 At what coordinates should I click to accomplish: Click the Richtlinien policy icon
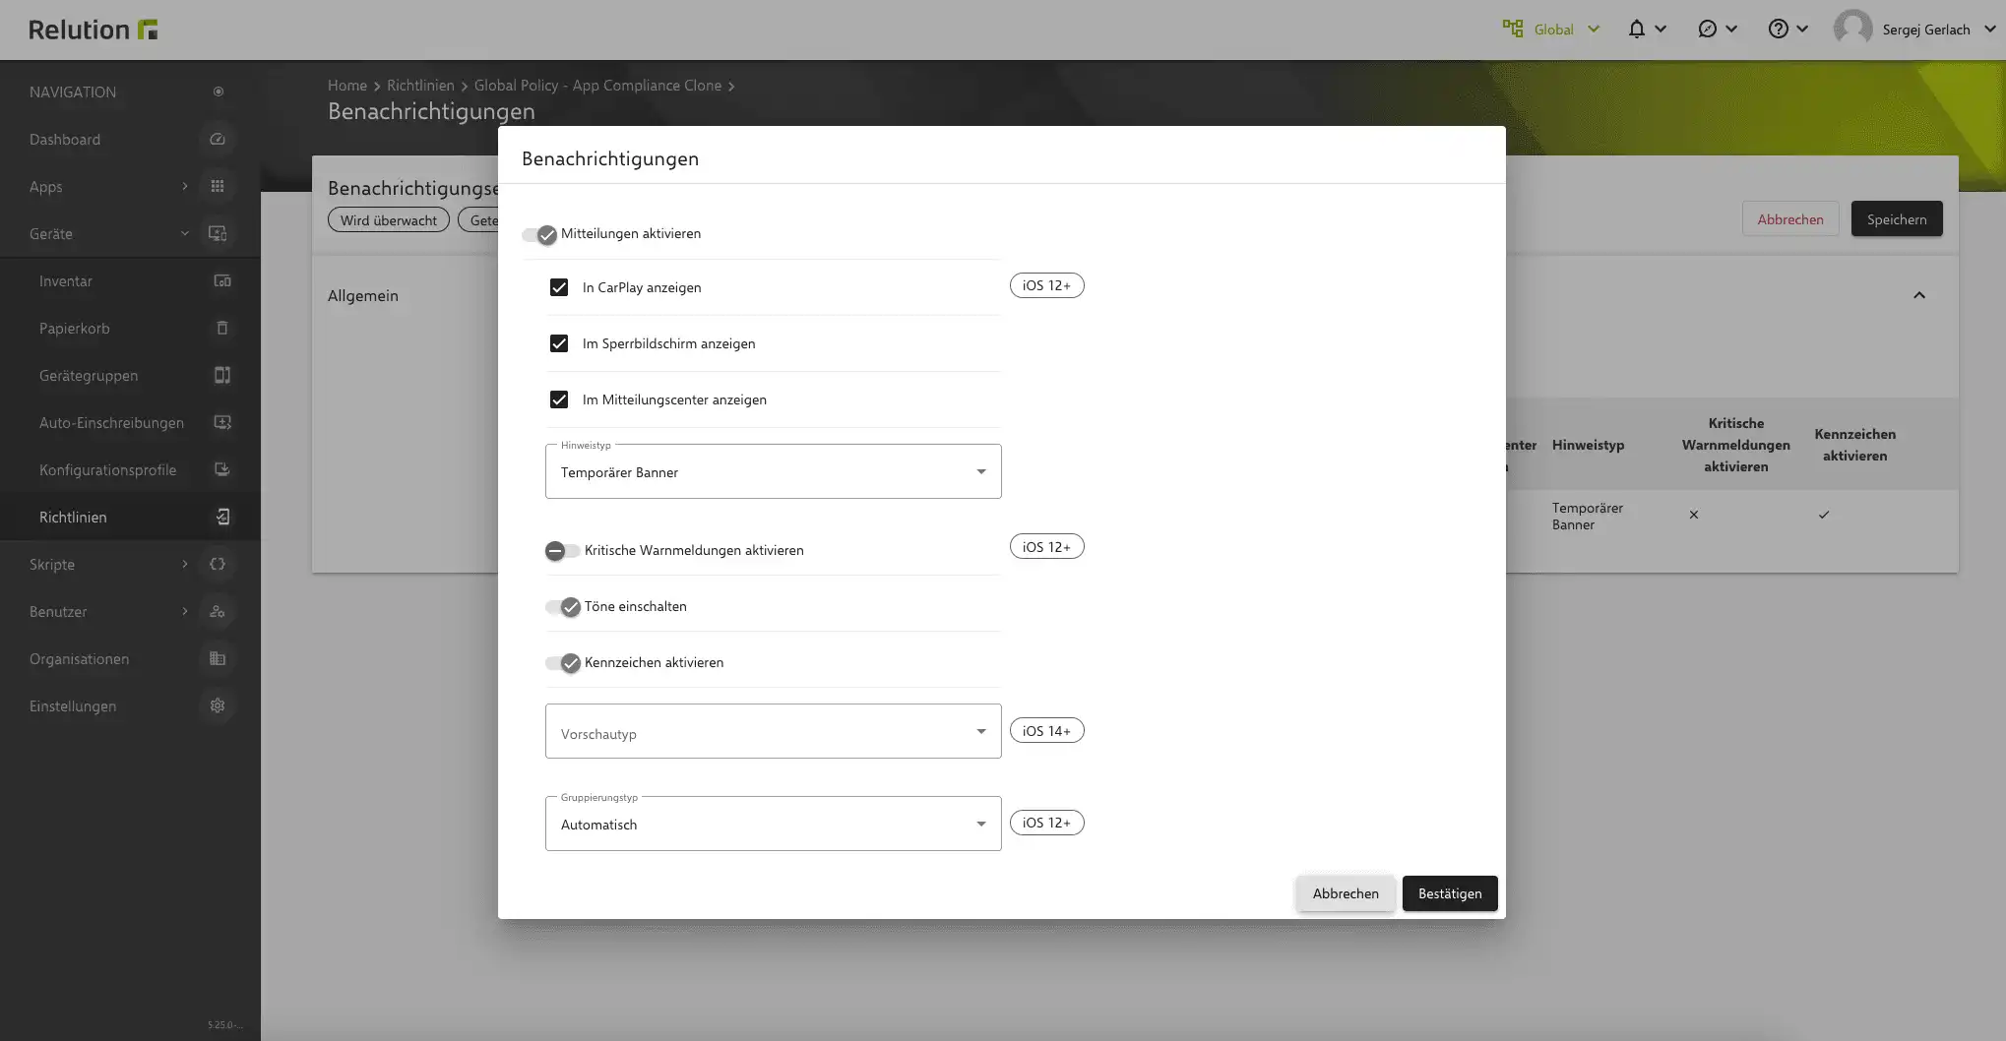(222, 517)
